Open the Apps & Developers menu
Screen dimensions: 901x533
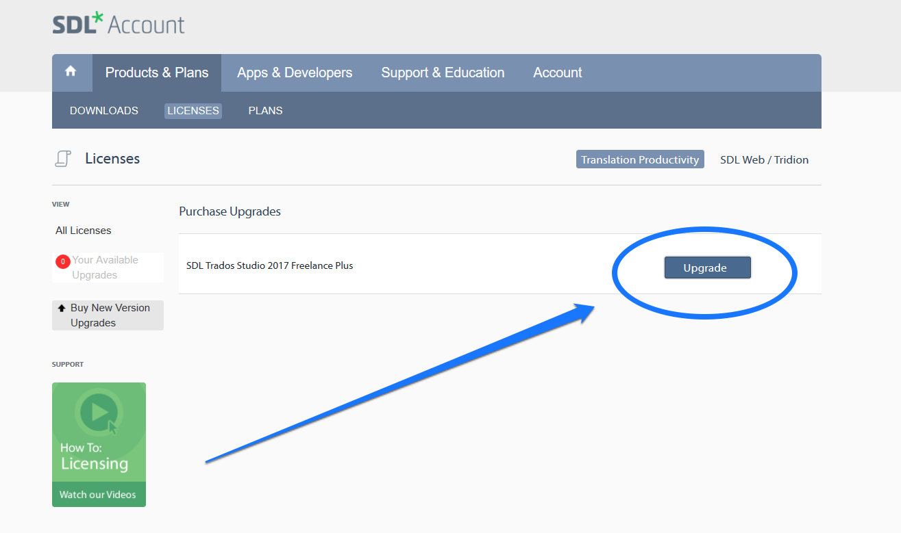(295, 73)
